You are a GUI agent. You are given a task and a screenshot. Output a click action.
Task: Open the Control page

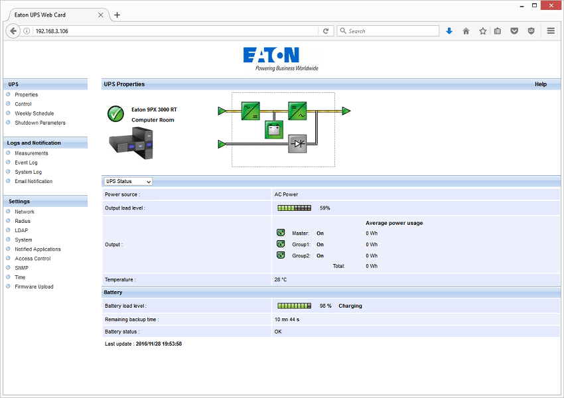tap(23, 104)
